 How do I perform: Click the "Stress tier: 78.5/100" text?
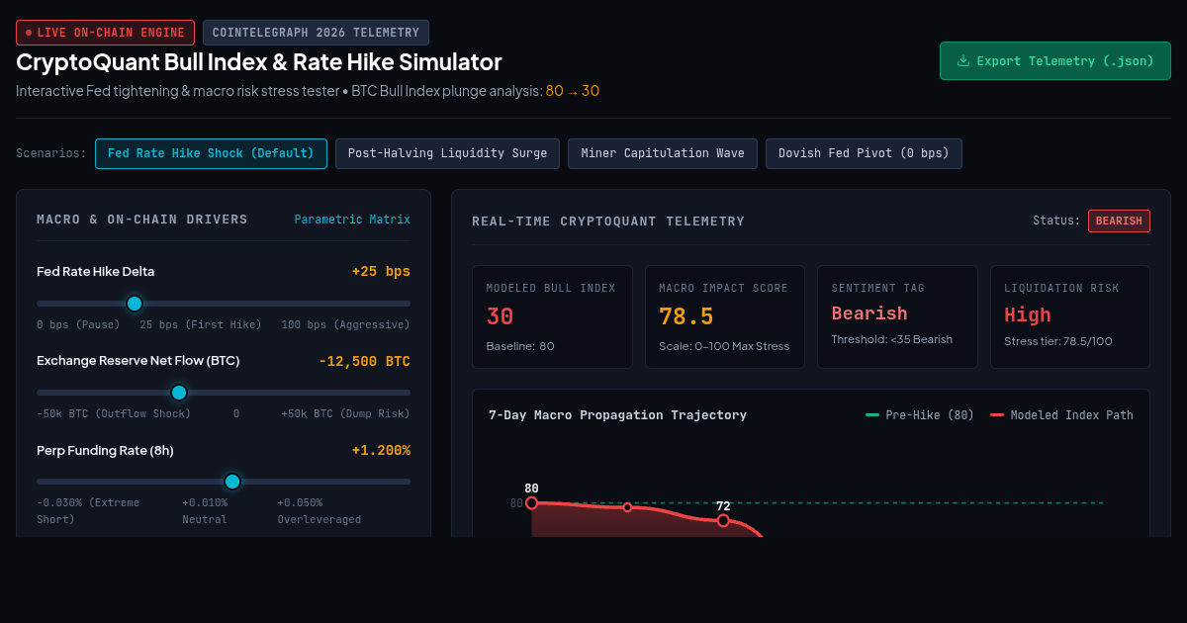[1058, 341]
